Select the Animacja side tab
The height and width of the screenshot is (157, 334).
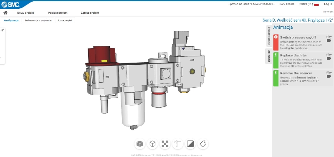coord(269,56)
